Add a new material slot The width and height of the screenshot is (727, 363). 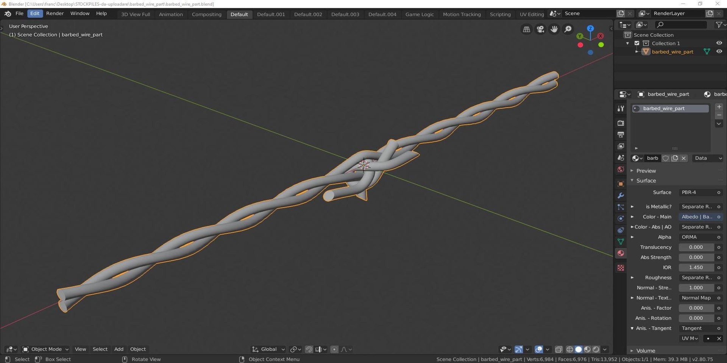click(x=719, y=107)
